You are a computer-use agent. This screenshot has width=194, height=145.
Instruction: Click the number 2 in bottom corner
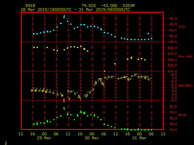click(6, 143)
